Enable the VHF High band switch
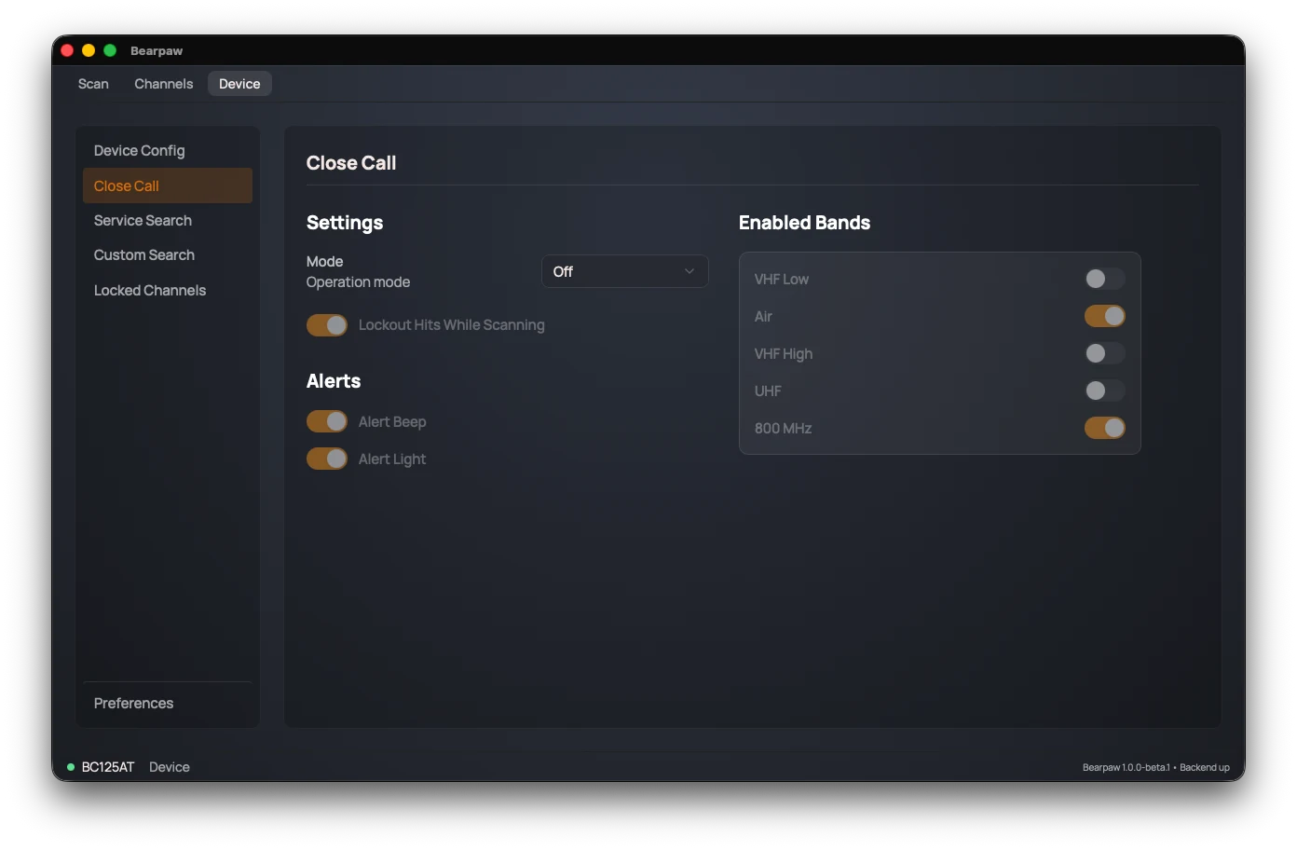This screenshot has width=1297, height=850. click(x=1105, y=353)
